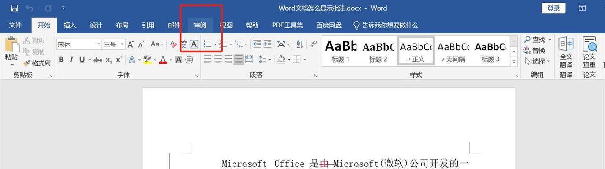Viewport: 605px width, 169px height.
Task: Switch to the 插入 insert tab
Action: [70, 25]
